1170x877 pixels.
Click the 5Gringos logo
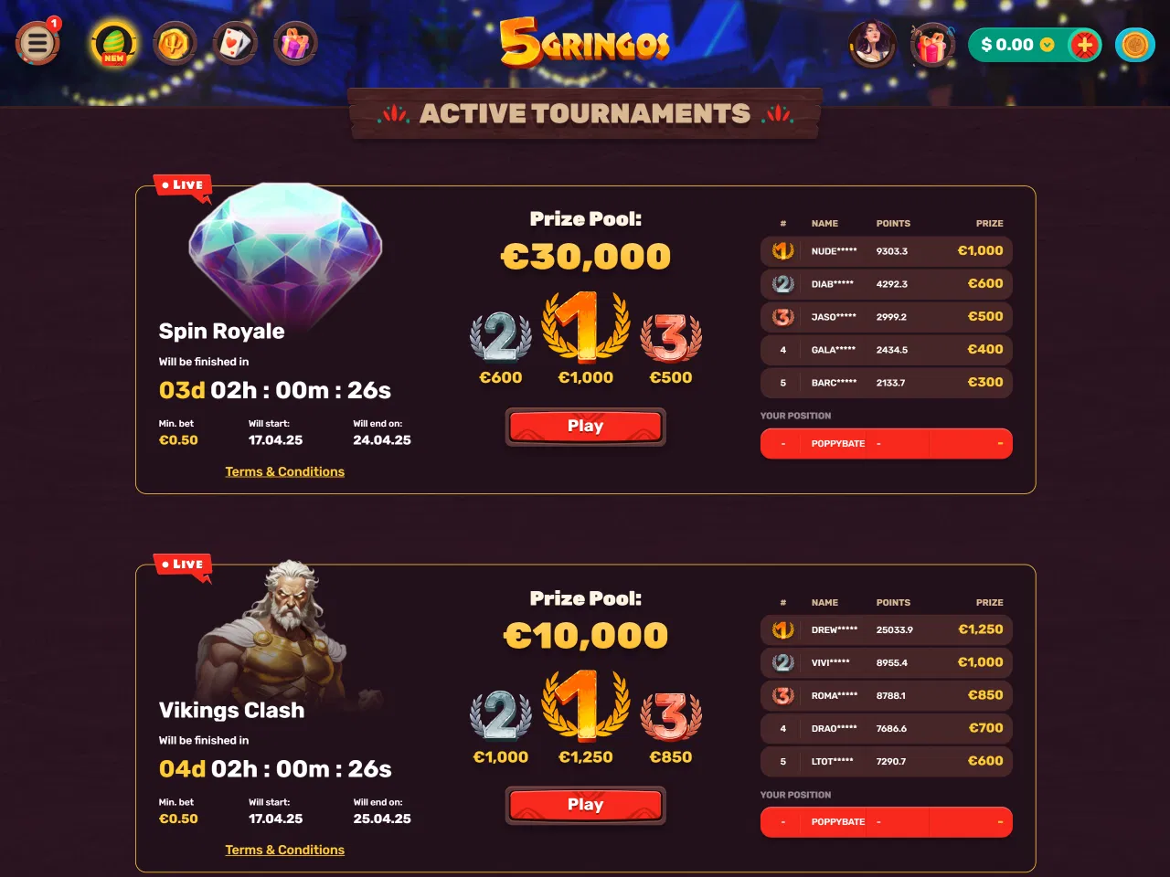point(585,43)
